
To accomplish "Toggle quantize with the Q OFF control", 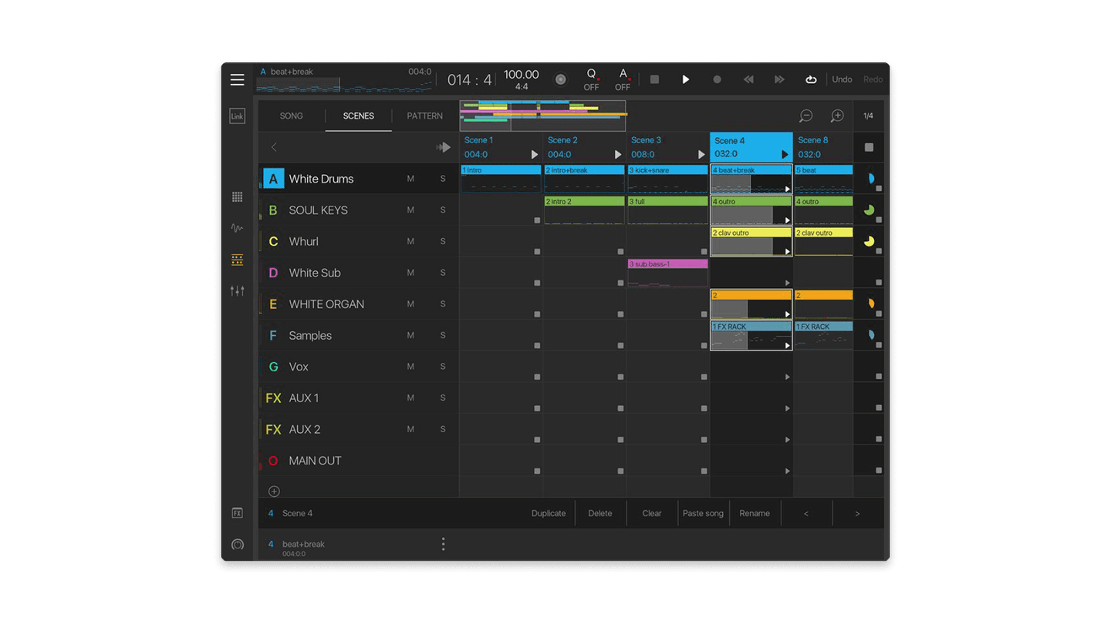I will point(591,79).
